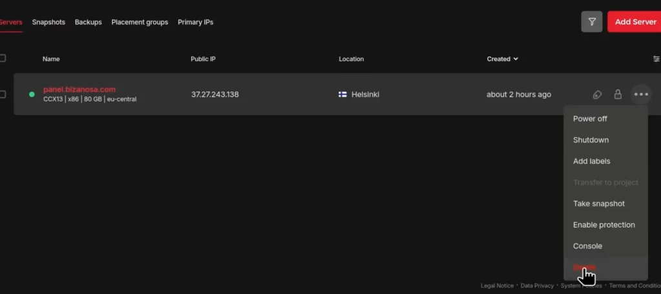Toggle the select-all servers checkbox

click(3, 59)
